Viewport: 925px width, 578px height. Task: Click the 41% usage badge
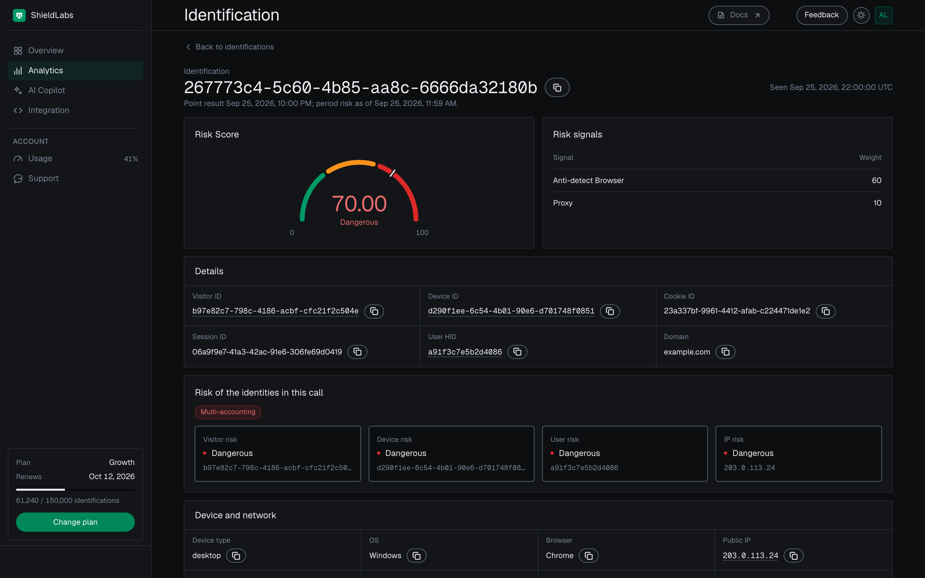(x=131, y=159)
